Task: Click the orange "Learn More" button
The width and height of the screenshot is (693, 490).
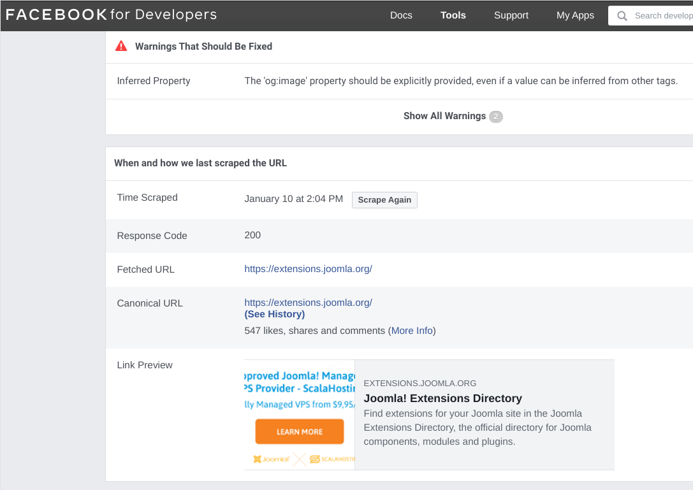Action: coord(299,431)
